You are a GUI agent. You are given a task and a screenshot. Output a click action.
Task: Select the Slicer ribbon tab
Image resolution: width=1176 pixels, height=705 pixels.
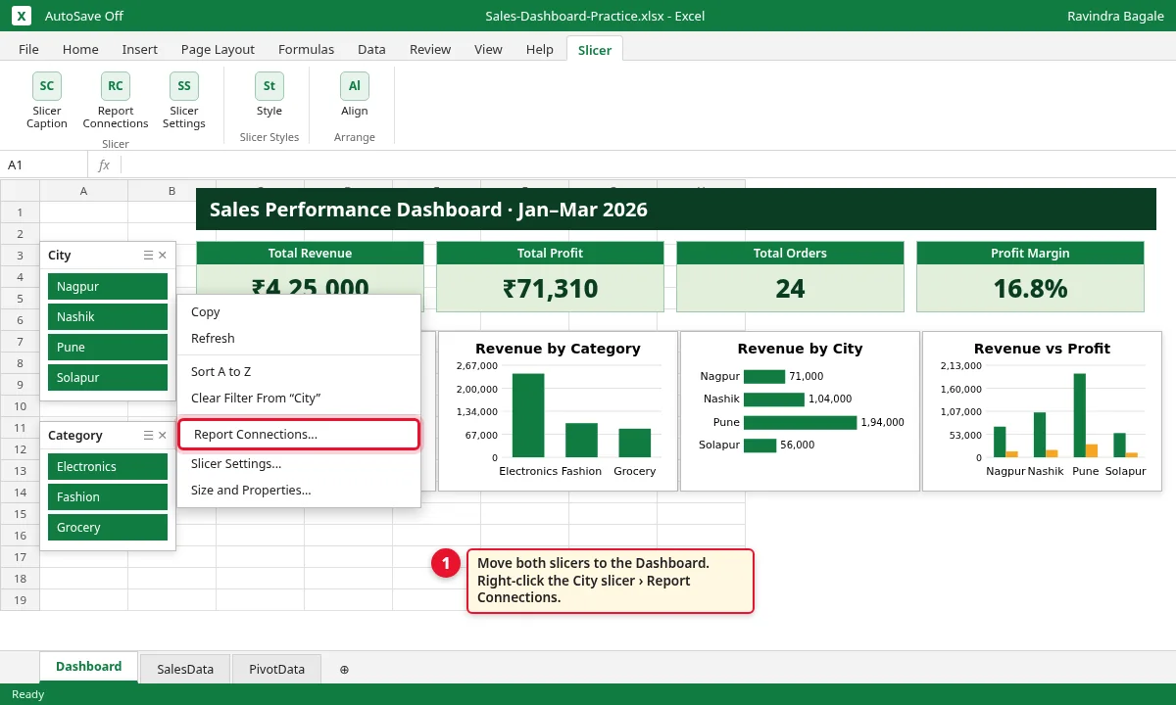pyautogui.click(x=595, y=50)
